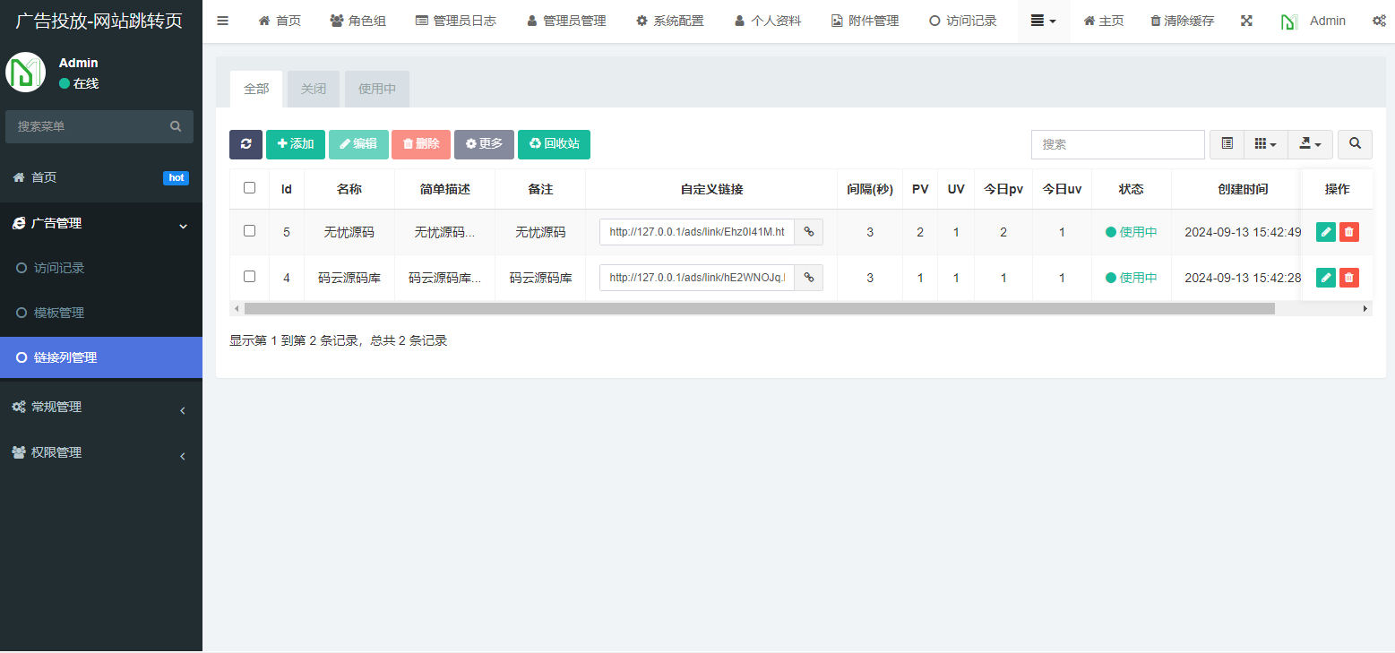1395x653 pixels.
Task: Clear the cache via 清除缓存
Action: 1181,20
